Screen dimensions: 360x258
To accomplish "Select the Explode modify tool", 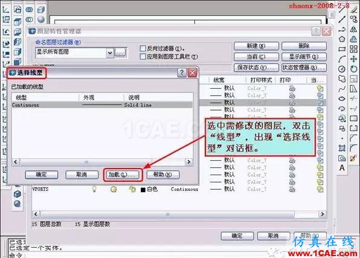I will point(353,158).
